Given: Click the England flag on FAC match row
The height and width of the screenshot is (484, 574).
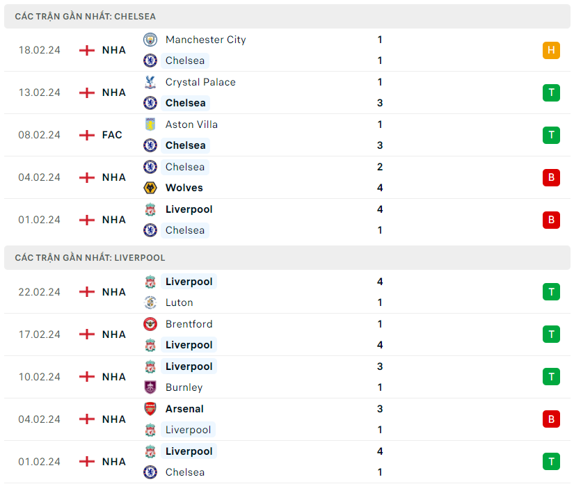Looking at the screenshot, I should click(x=87, y=135).
